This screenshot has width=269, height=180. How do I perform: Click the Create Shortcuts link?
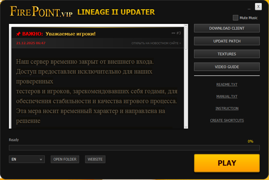227,120
